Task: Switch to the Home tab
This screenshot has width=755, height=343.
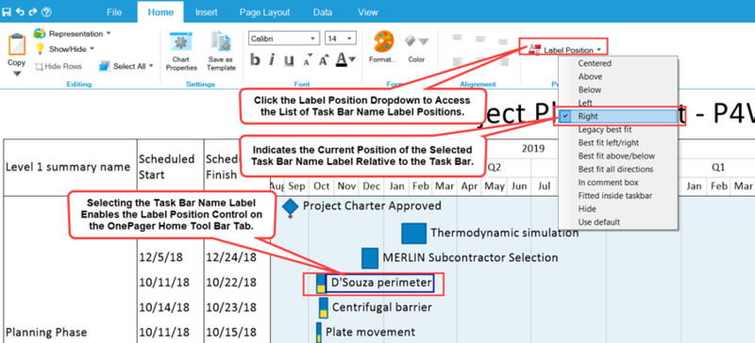Action: click(160, 12)
